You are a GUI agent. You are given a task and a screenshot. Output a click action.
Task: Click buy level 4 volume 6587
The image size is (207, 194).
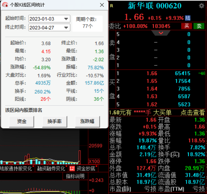tap(184, 97)
